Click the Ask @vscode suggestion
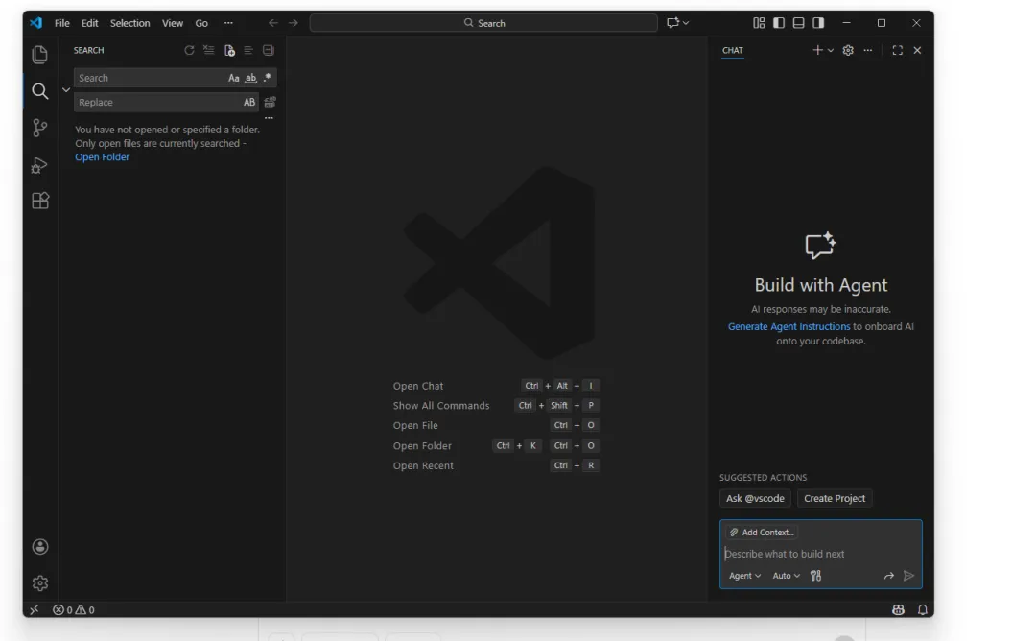Screen dimensions: 1036x641 click(755, 498)
